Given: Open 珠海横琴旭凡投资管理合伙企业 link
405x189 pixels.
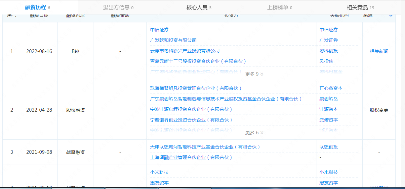Looking at the screenshot, I should pos(196,88).
